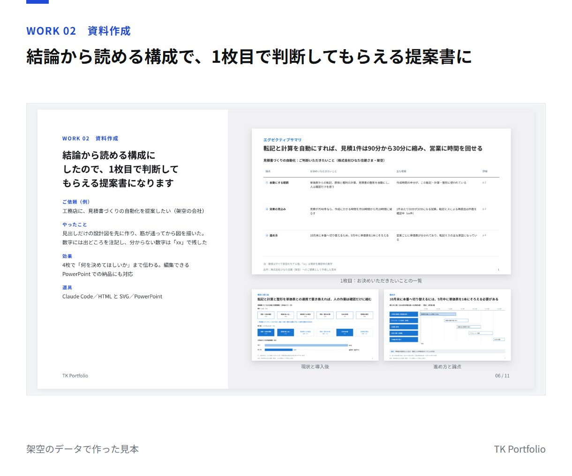Click the line starting "数字には出どころを注記し"
The height and width of the screenshot is (476, 572).
click(x=135, y=242)
